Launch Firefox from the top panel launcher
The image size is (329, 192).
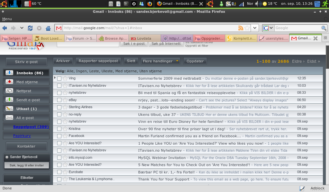[149, 4]
